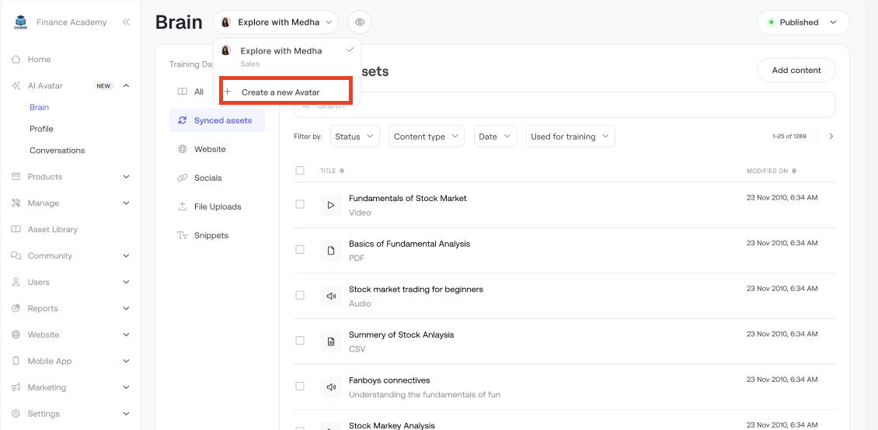Open the Published status dropdown
The height and width of the screenshot is (430, 878).
803,23
